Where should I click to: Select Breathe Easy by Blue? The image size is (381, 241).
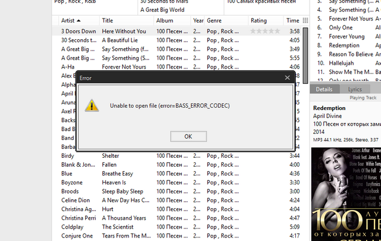pyautogui.click(x=177, y=174)
